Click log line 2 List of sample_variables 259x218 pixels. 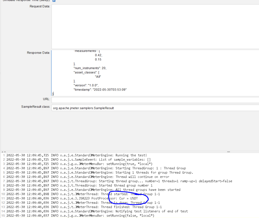pos(78,159)
